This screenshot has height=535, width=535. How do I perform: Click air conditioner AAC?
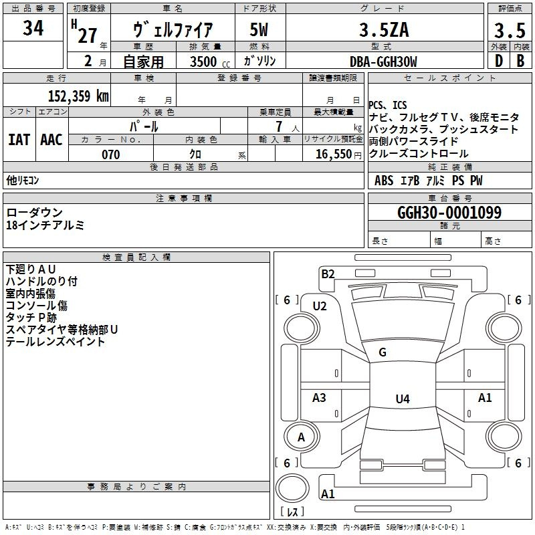51,140
